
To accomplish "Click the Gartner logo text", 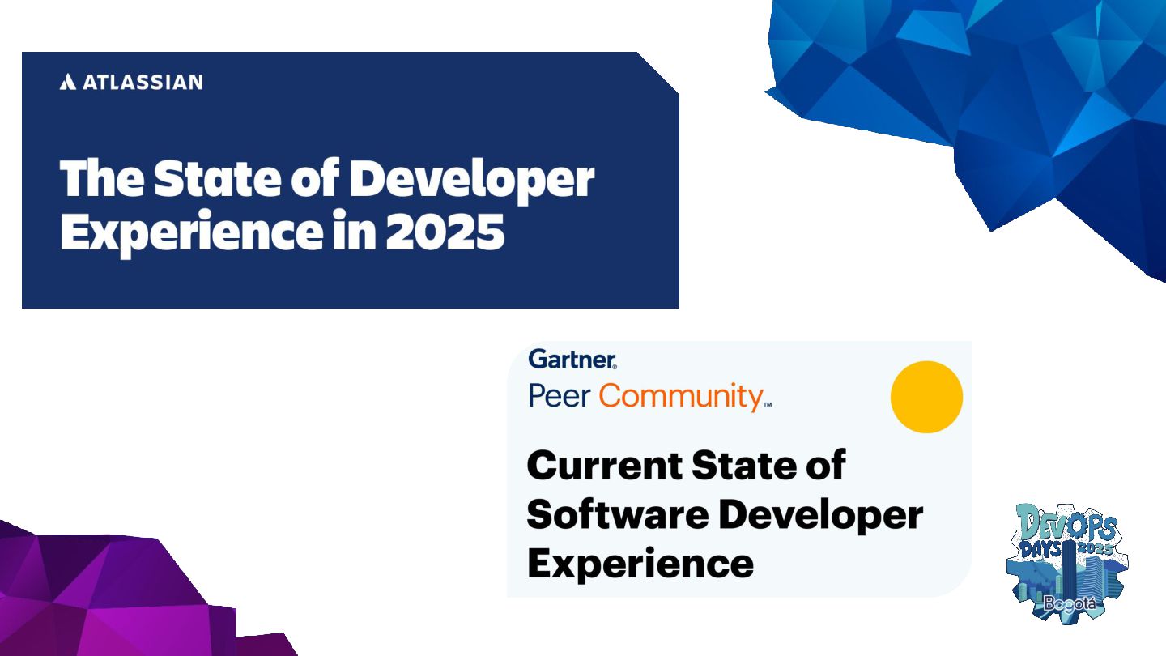I will click(x=572, y=358).
